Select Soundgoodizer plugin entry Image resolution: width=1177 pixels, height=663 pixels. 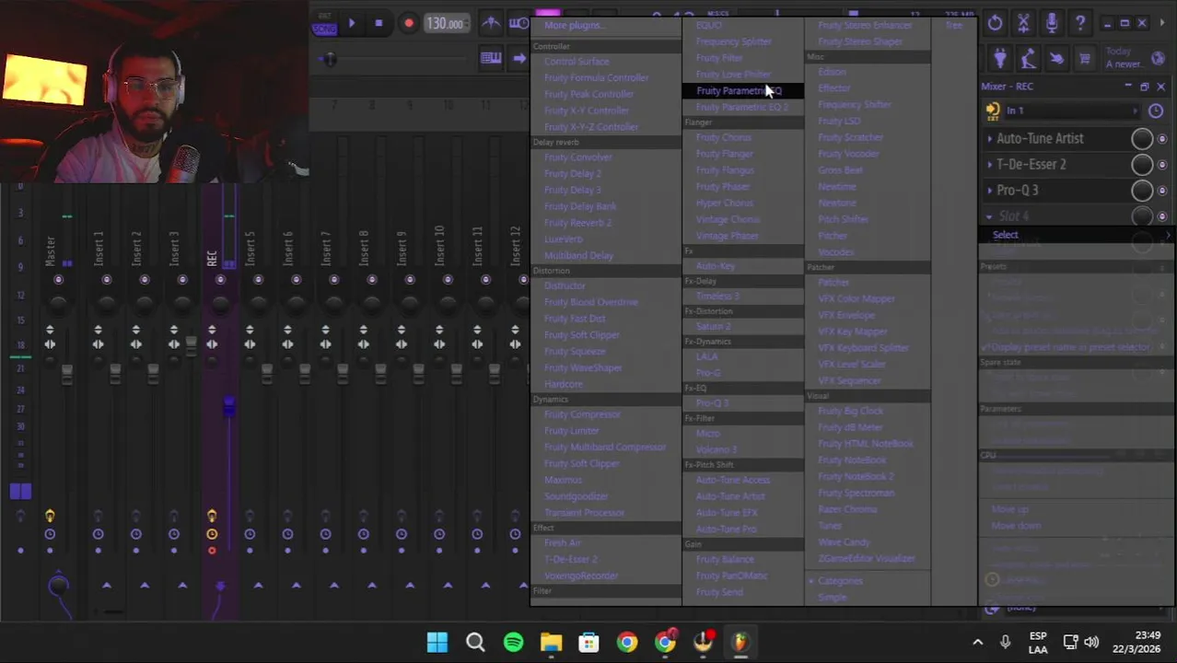coord(577,496)
